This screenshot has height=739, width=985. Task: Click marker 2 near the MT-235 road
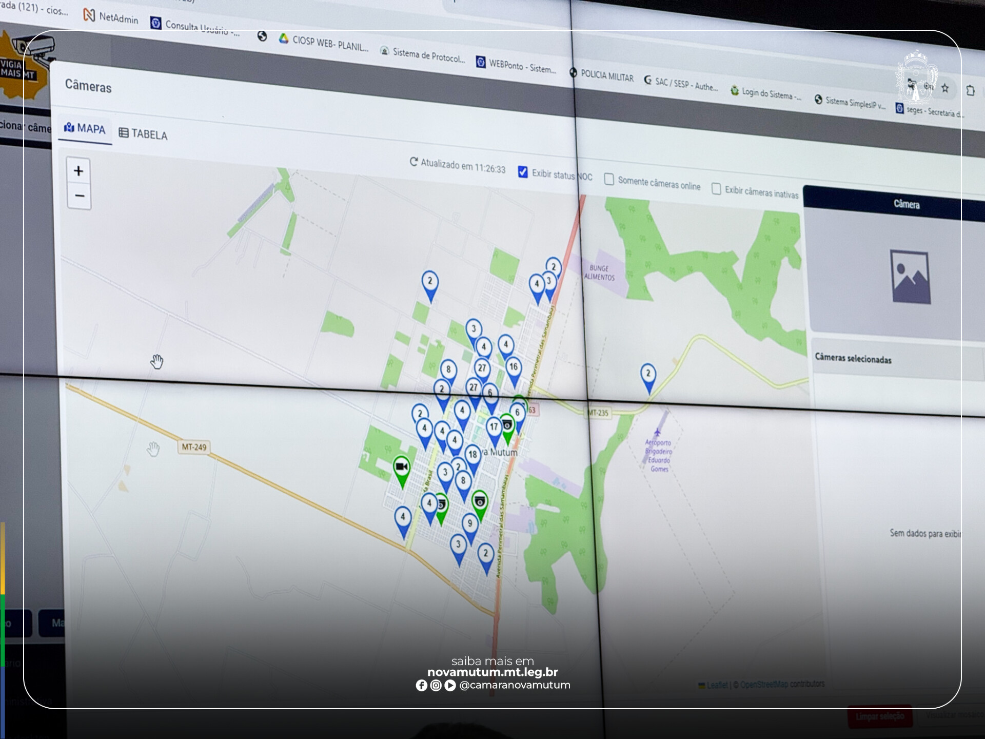pyautogui.click(x=648, y=375)
